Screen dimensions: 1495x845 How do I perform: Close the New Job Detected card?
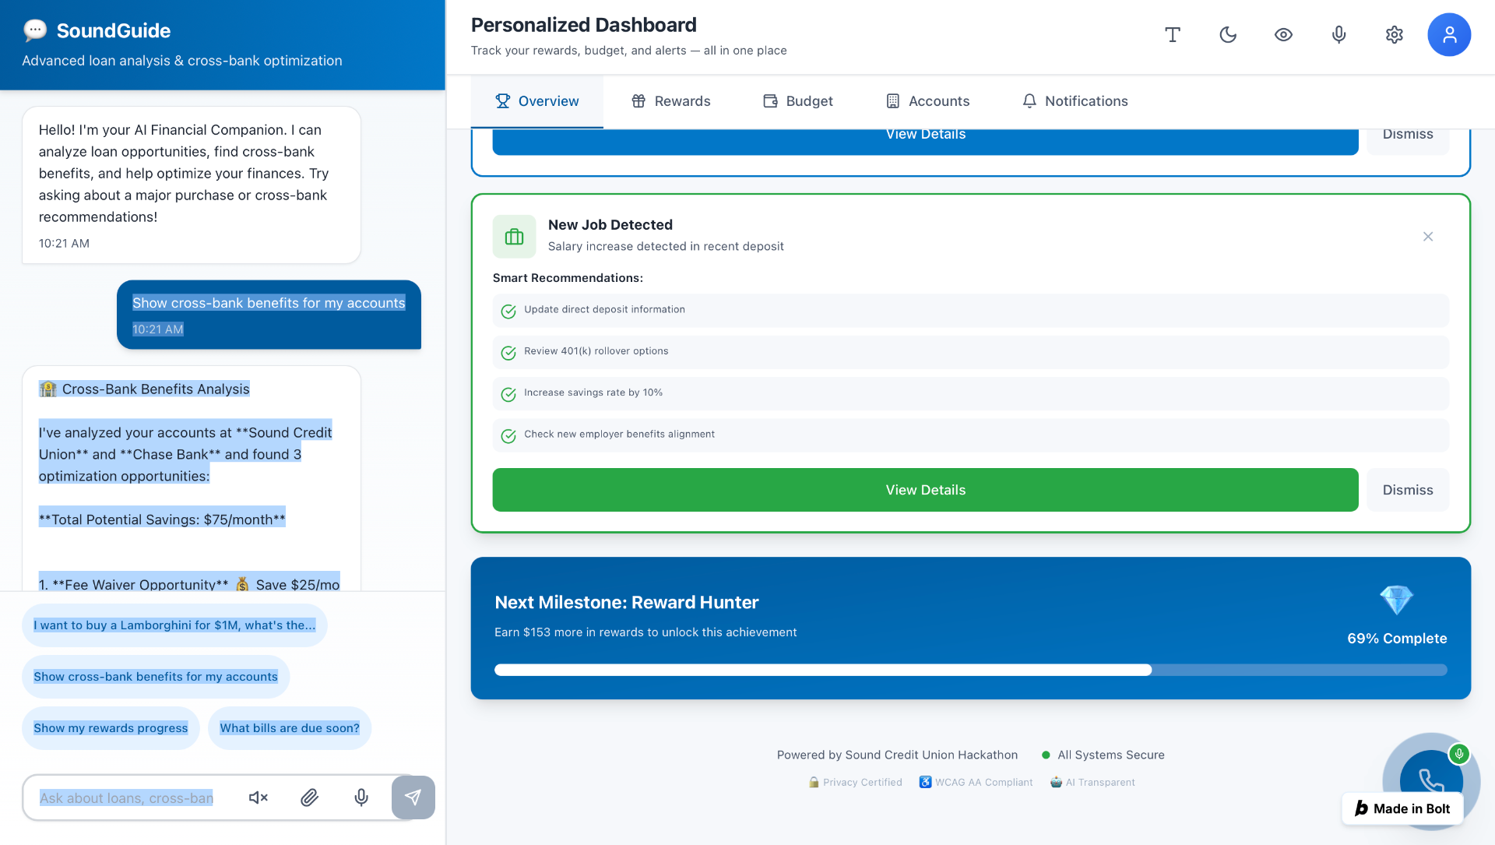pyautogui.click(x=1427, y=237)
